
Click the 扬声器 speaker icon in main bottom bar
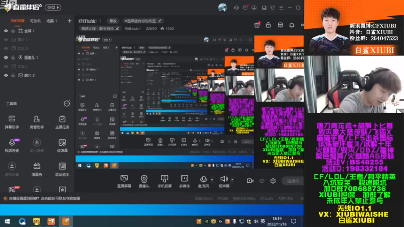click(x=224, y=179)
